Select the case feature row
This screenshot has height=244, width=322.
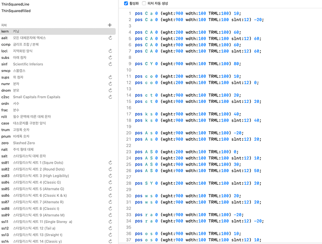coord(58,123)
